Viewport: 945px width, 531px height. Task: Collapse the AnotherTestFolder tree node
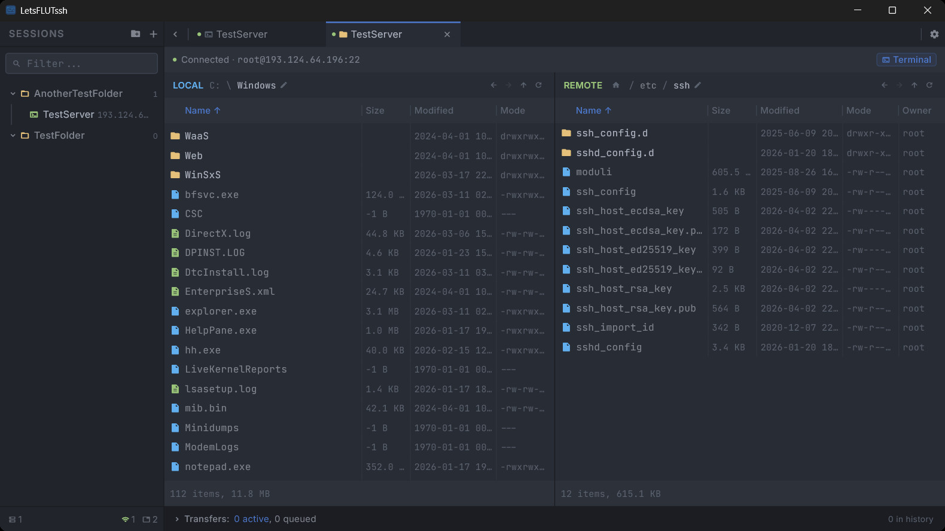tap(13, 94)
